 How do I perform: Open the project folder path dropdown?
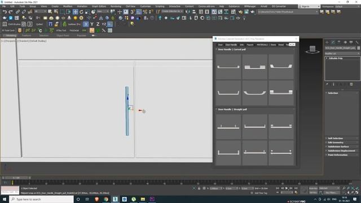[288, 12]
